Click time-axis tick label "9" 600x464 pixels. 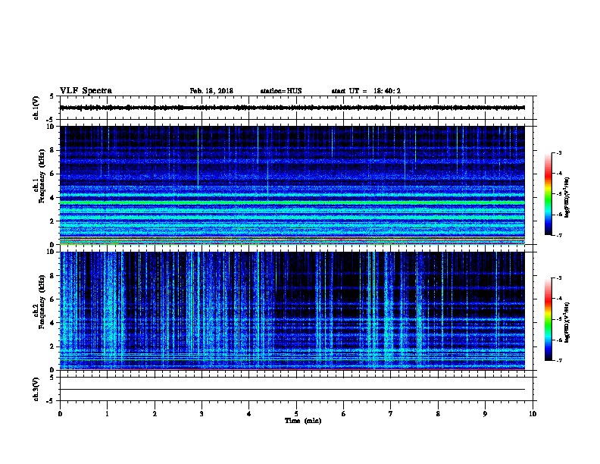pos(485,414)
